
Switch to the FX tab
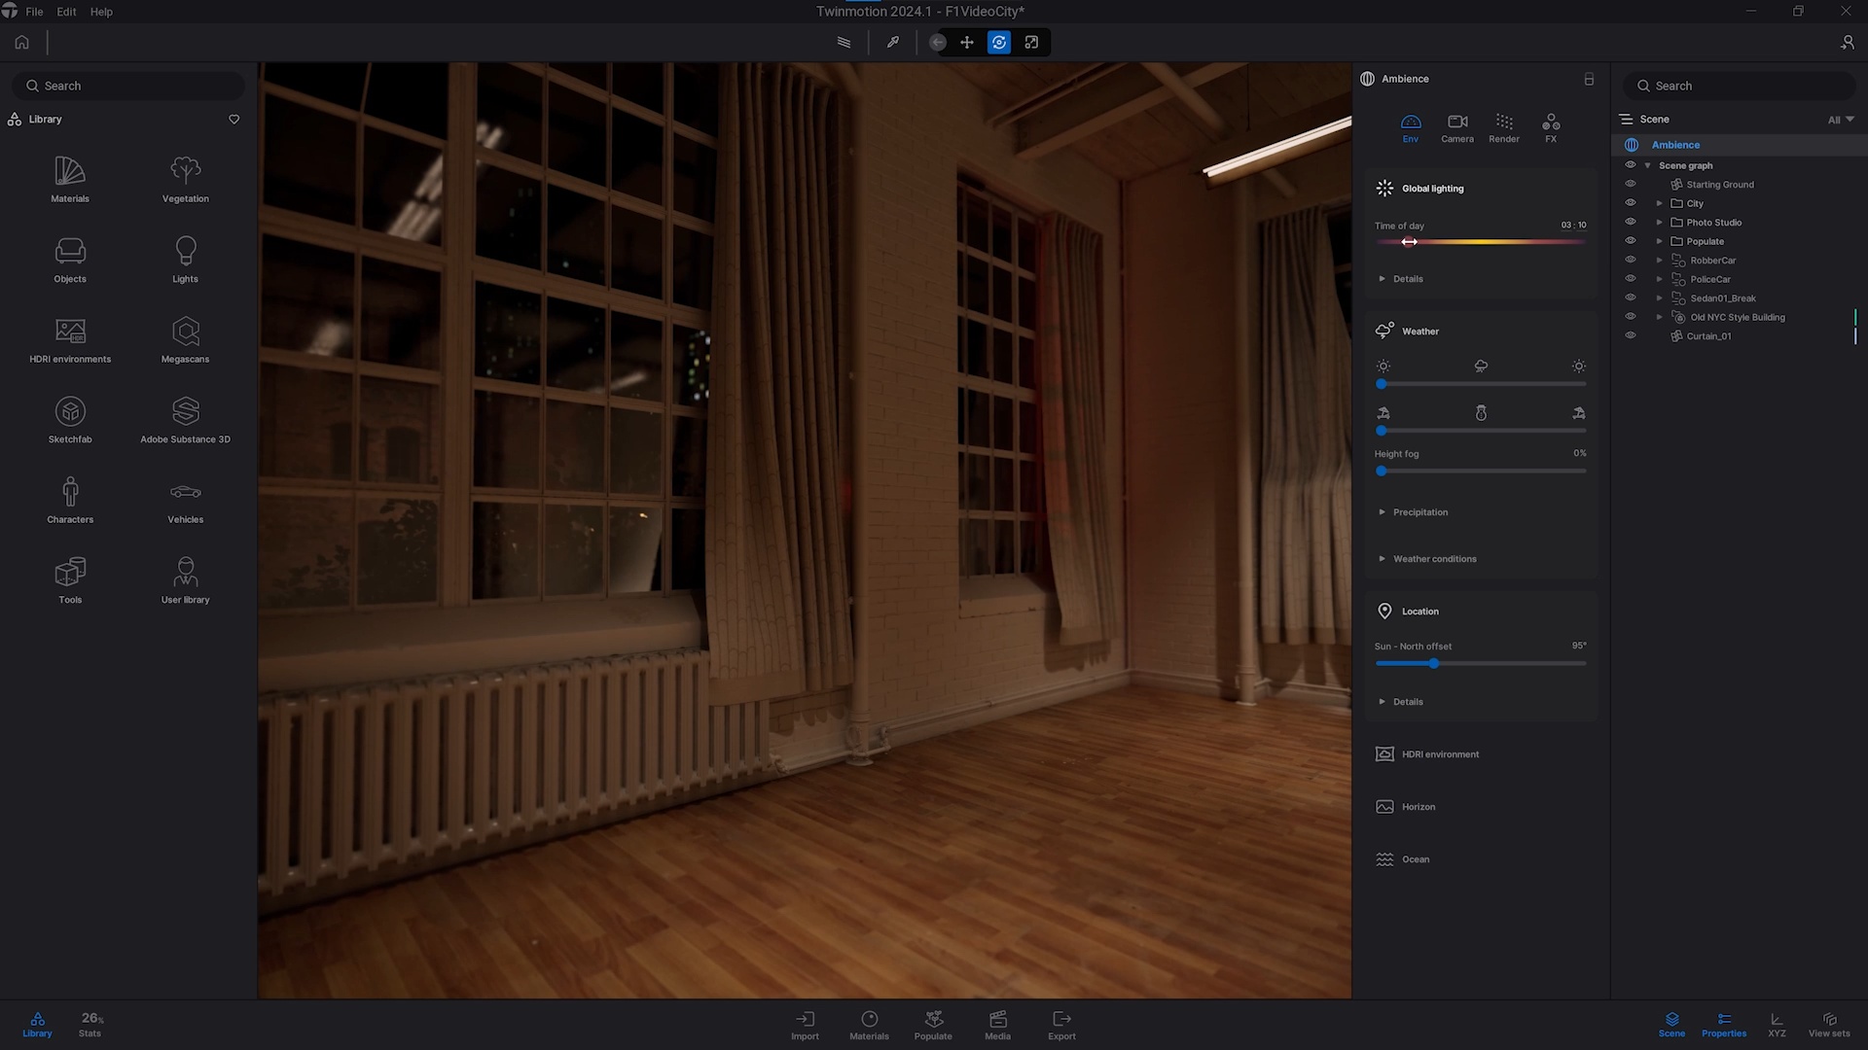click(x=1551, y=127)
